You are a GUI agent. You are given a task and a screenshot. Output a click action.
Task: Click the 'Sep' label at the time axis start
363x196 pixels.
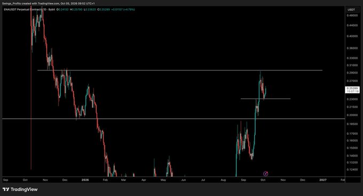coord(5,180)
